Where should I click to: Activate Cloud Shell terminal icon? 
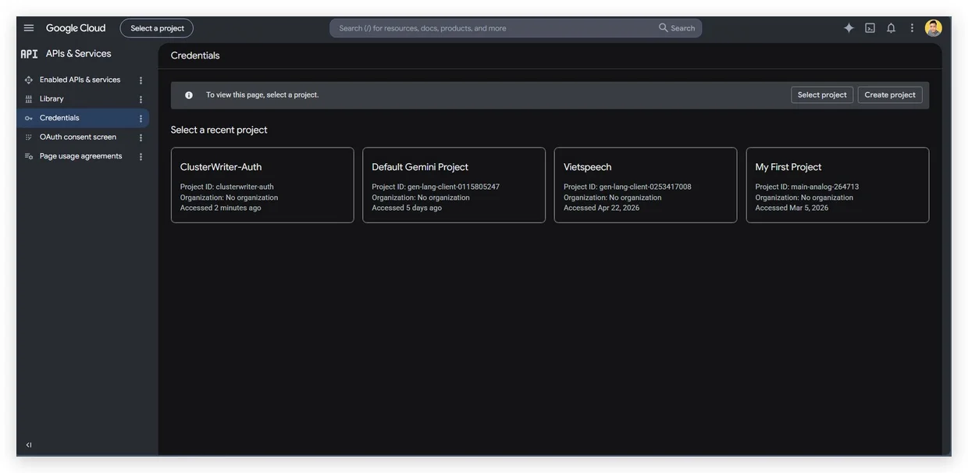(x=870, y=28)
